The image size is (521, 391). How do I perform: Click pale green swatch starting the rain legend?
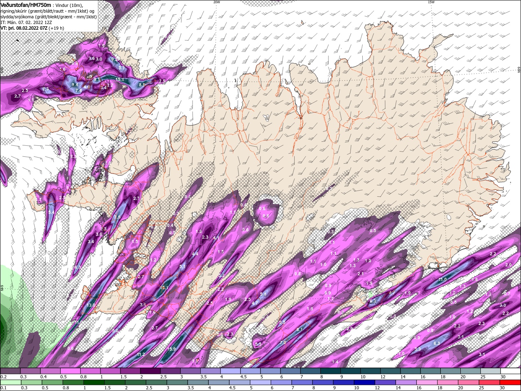[x=10, y=382]
